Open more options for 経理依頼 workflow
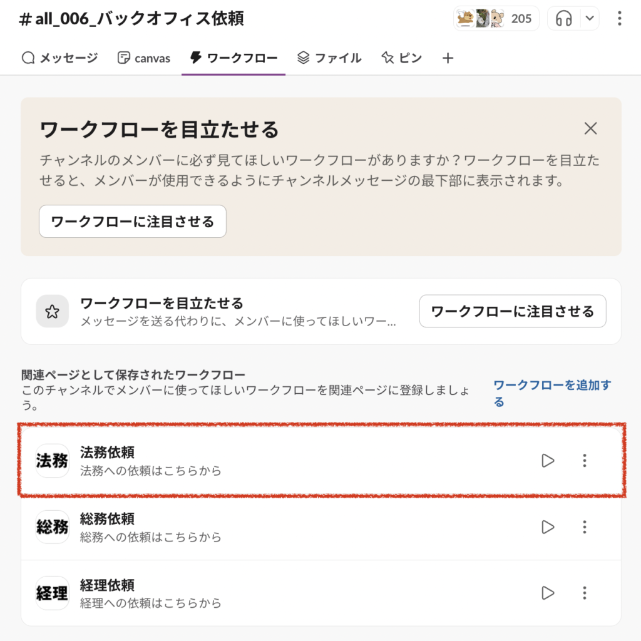641x641 pixels. pyautogui.click(x=585, y=593)
